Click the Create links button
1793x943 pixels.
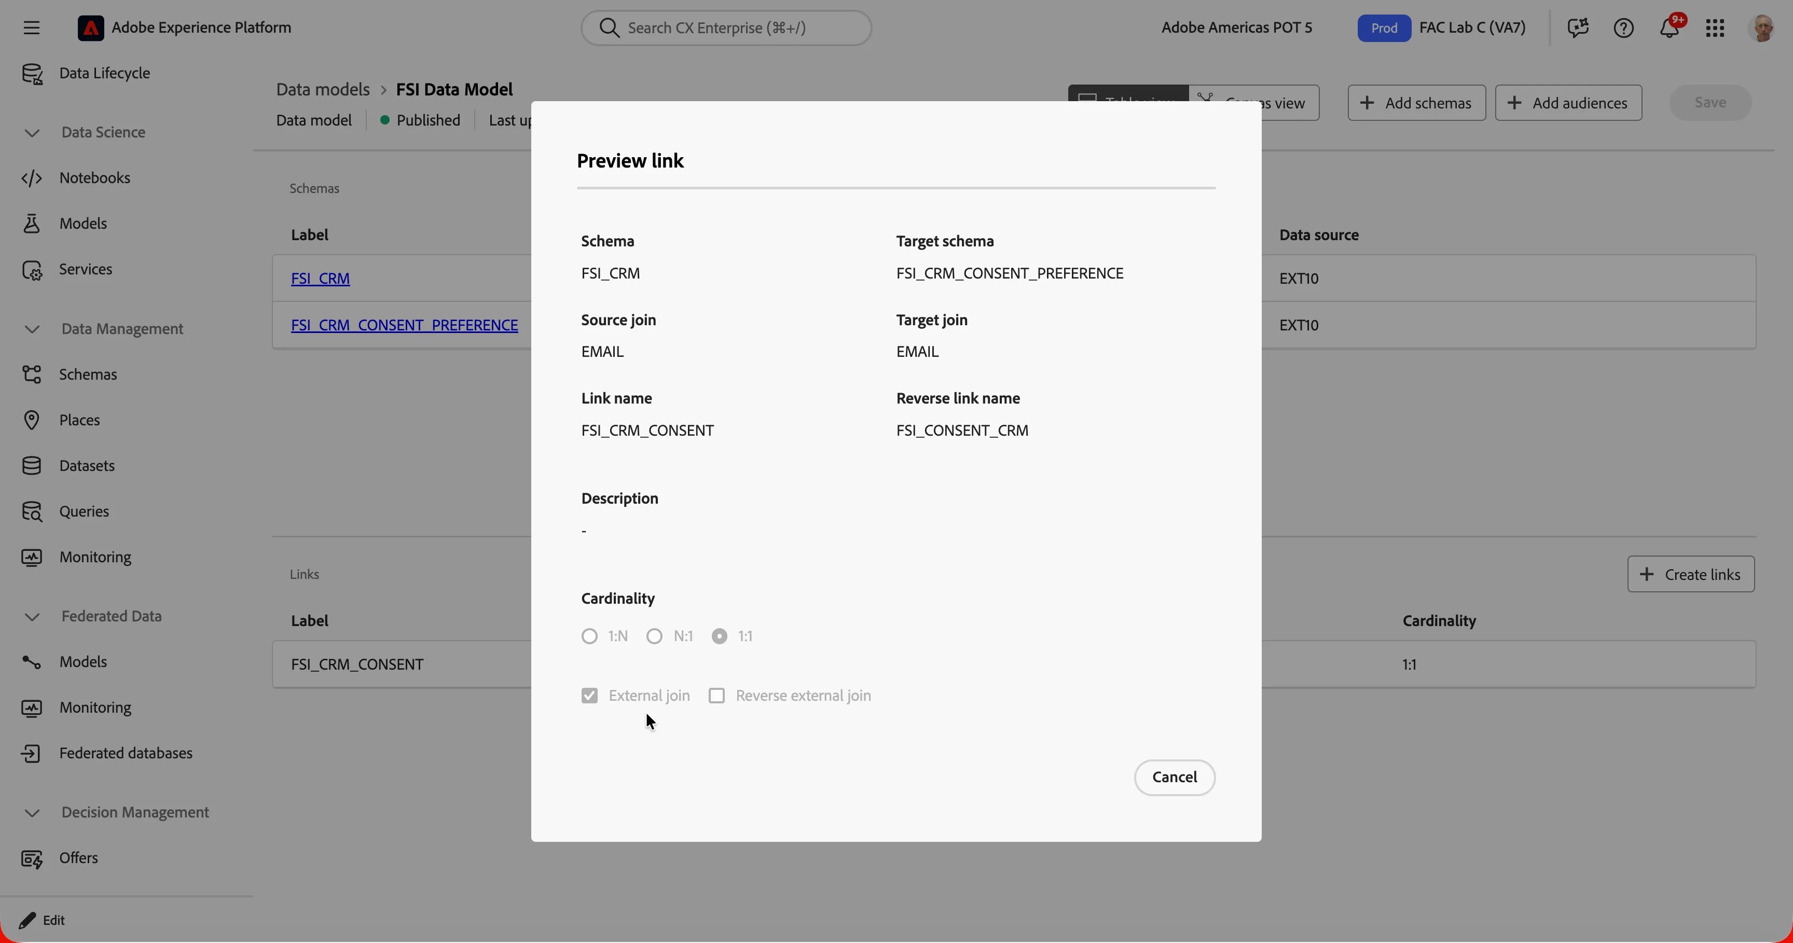[x=1691, y=574]
